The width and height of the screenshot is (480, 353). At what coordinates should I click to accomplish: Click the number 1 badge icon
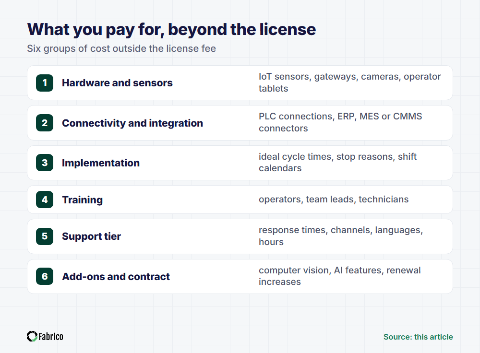pyautogui.click(x=45, y=83)
